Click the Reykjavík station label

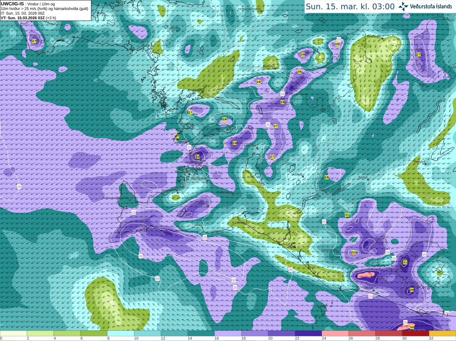[181, 172]
